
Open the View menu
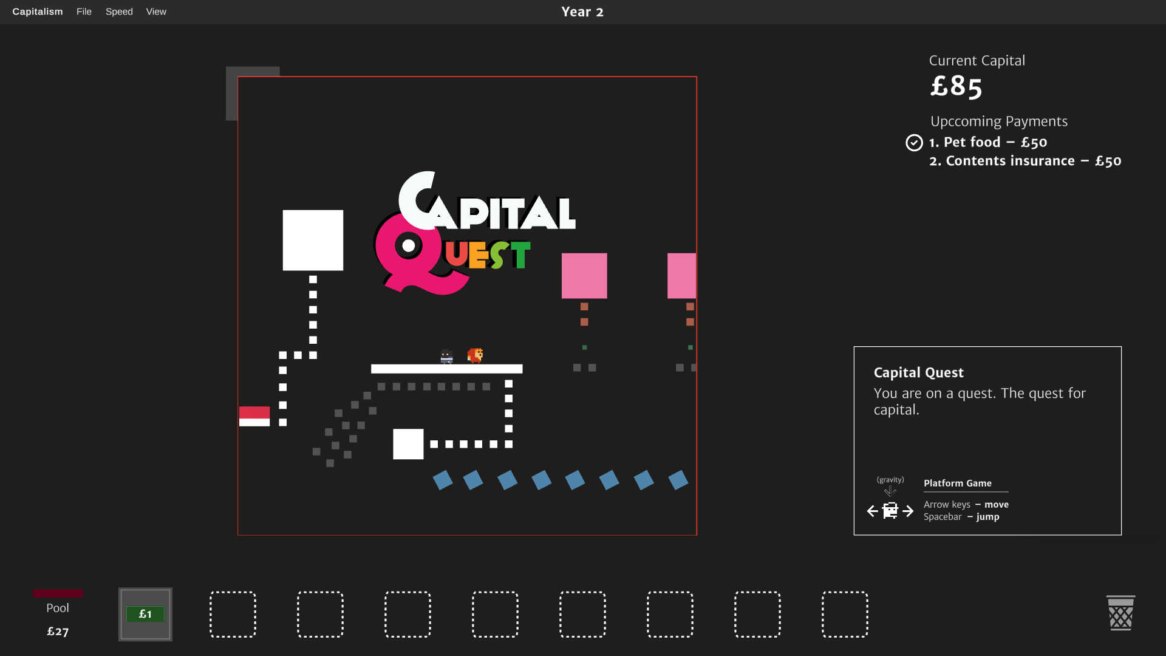pos(156,12)
